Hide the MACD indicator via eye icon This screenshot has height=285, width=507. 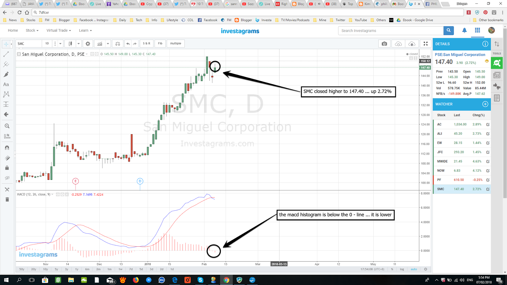point(58,194)
